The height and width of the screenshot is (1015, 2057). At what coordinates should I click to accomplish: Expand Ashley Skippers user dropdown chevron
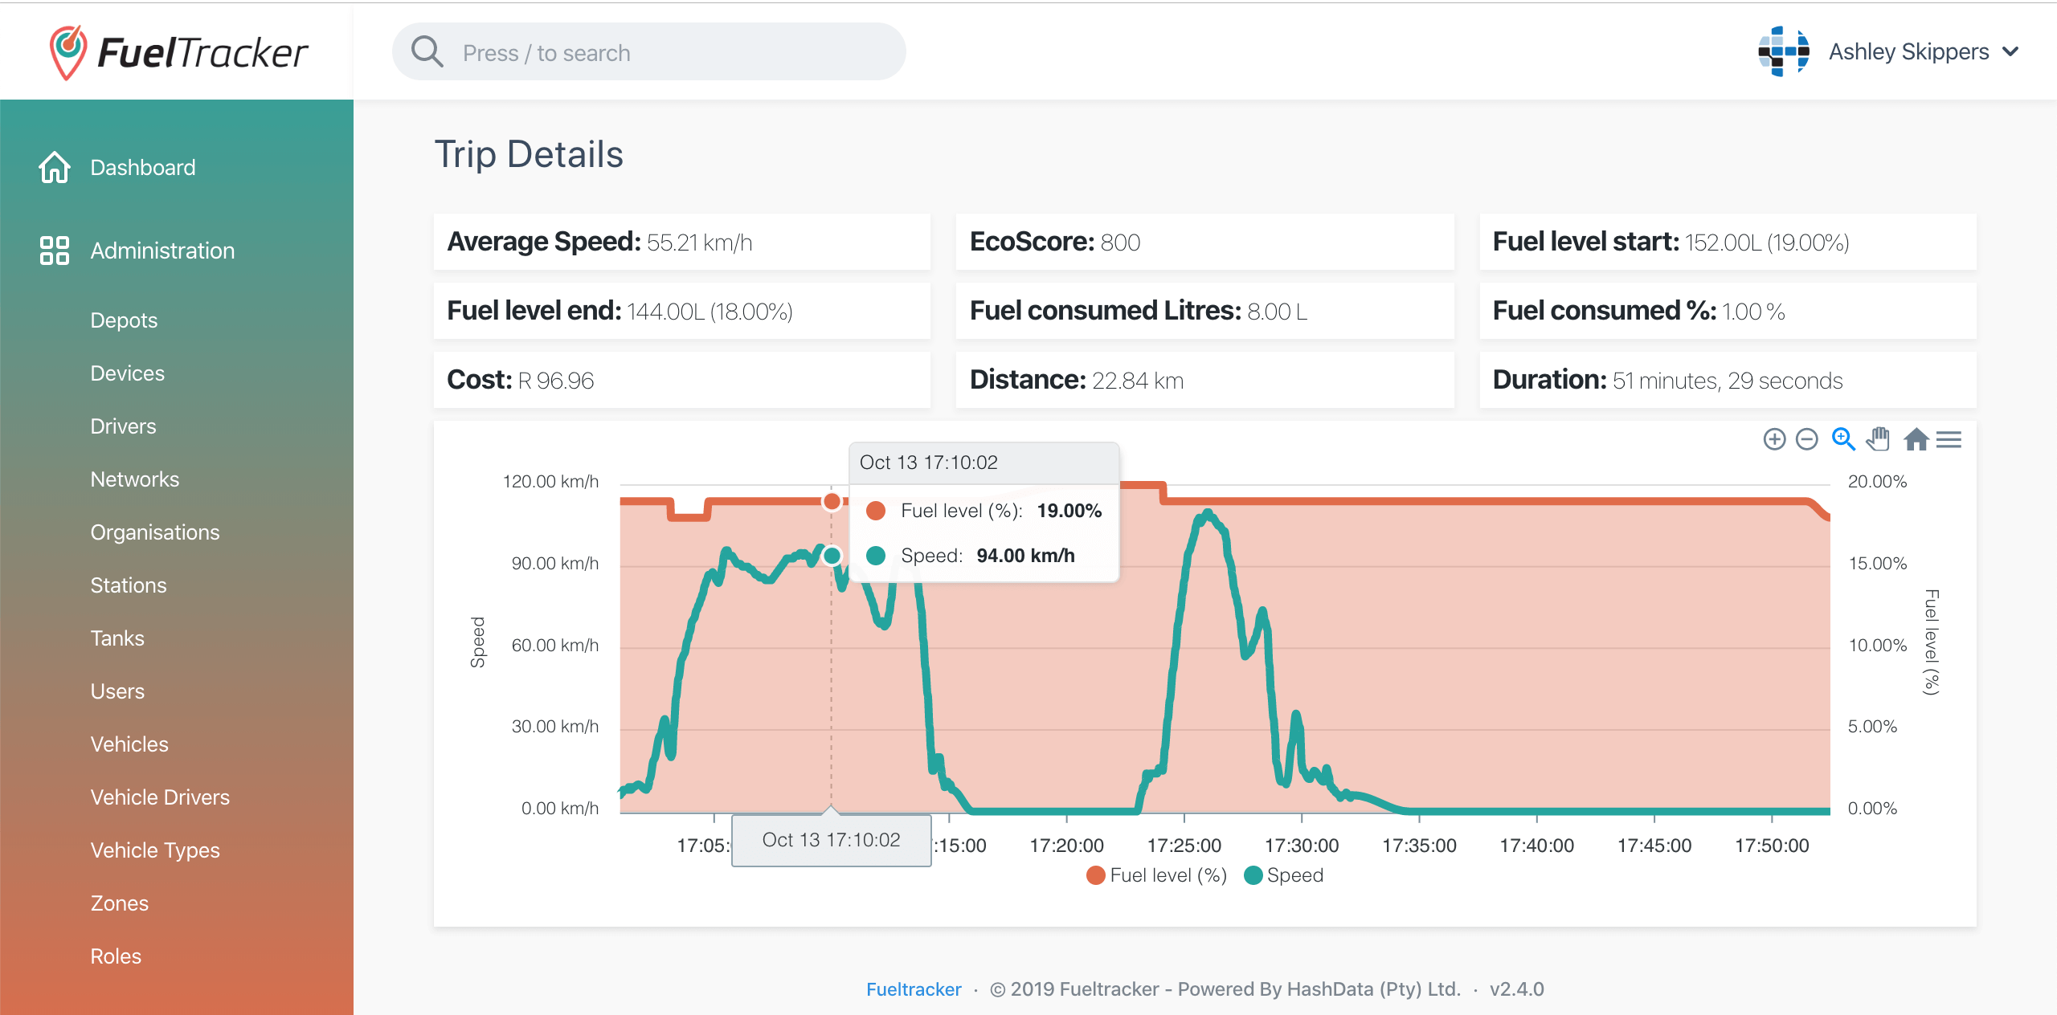coord(2010,52)
